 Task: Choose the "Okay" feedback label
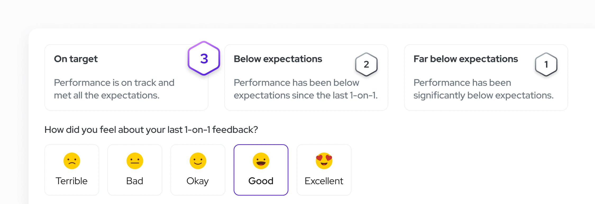click(198, 181)
